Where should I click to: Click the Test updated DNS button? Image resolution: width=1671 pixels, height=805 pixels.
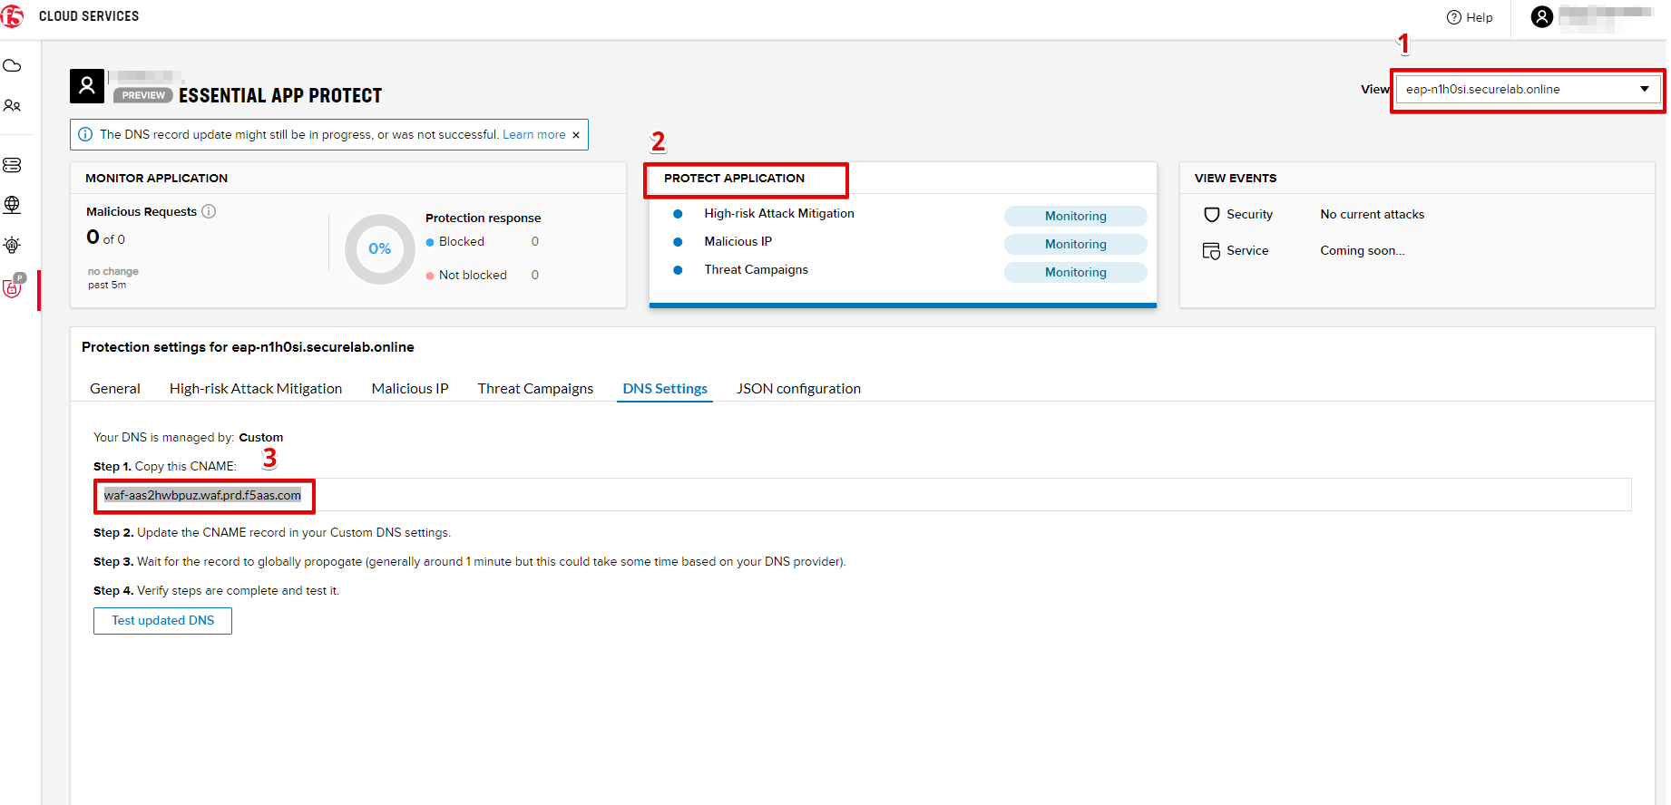pyautogui.click(x=163, y=621)
